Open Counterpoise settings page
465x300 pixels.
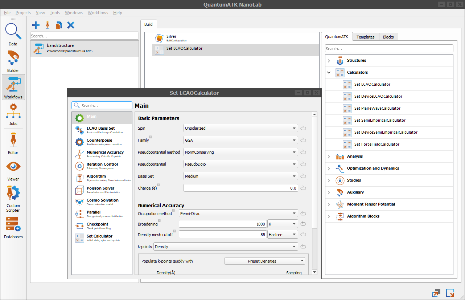click(x=102, y=142)
